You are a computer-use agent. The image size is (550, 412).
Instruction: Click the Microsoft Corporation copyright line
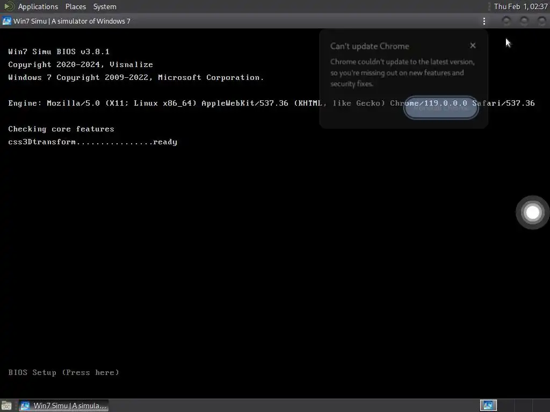[136, 77]
